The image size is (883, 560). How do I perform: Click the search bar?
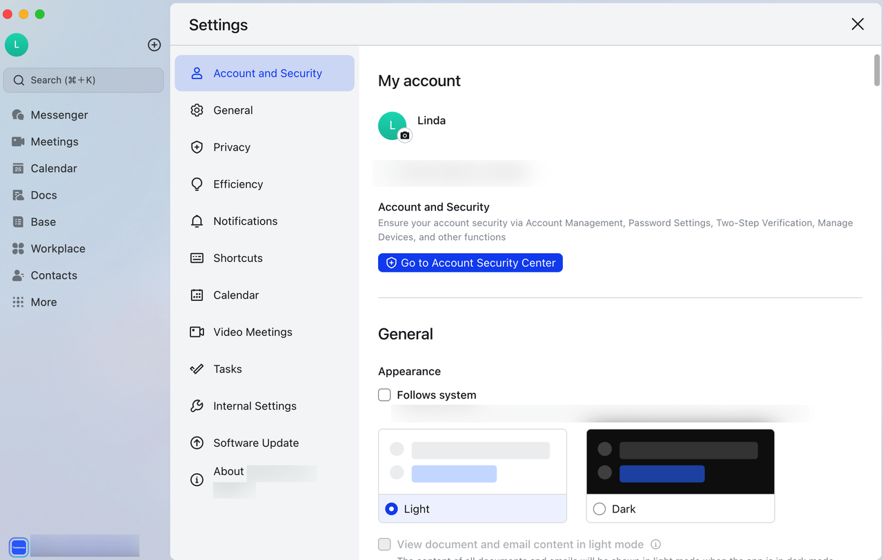(x=83, y=80)
